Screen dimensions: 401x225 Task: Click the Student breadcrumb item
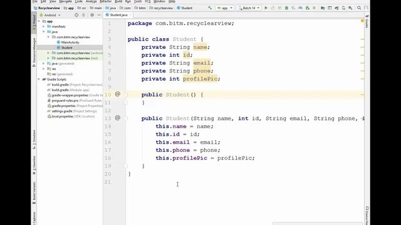coord(185,8)
